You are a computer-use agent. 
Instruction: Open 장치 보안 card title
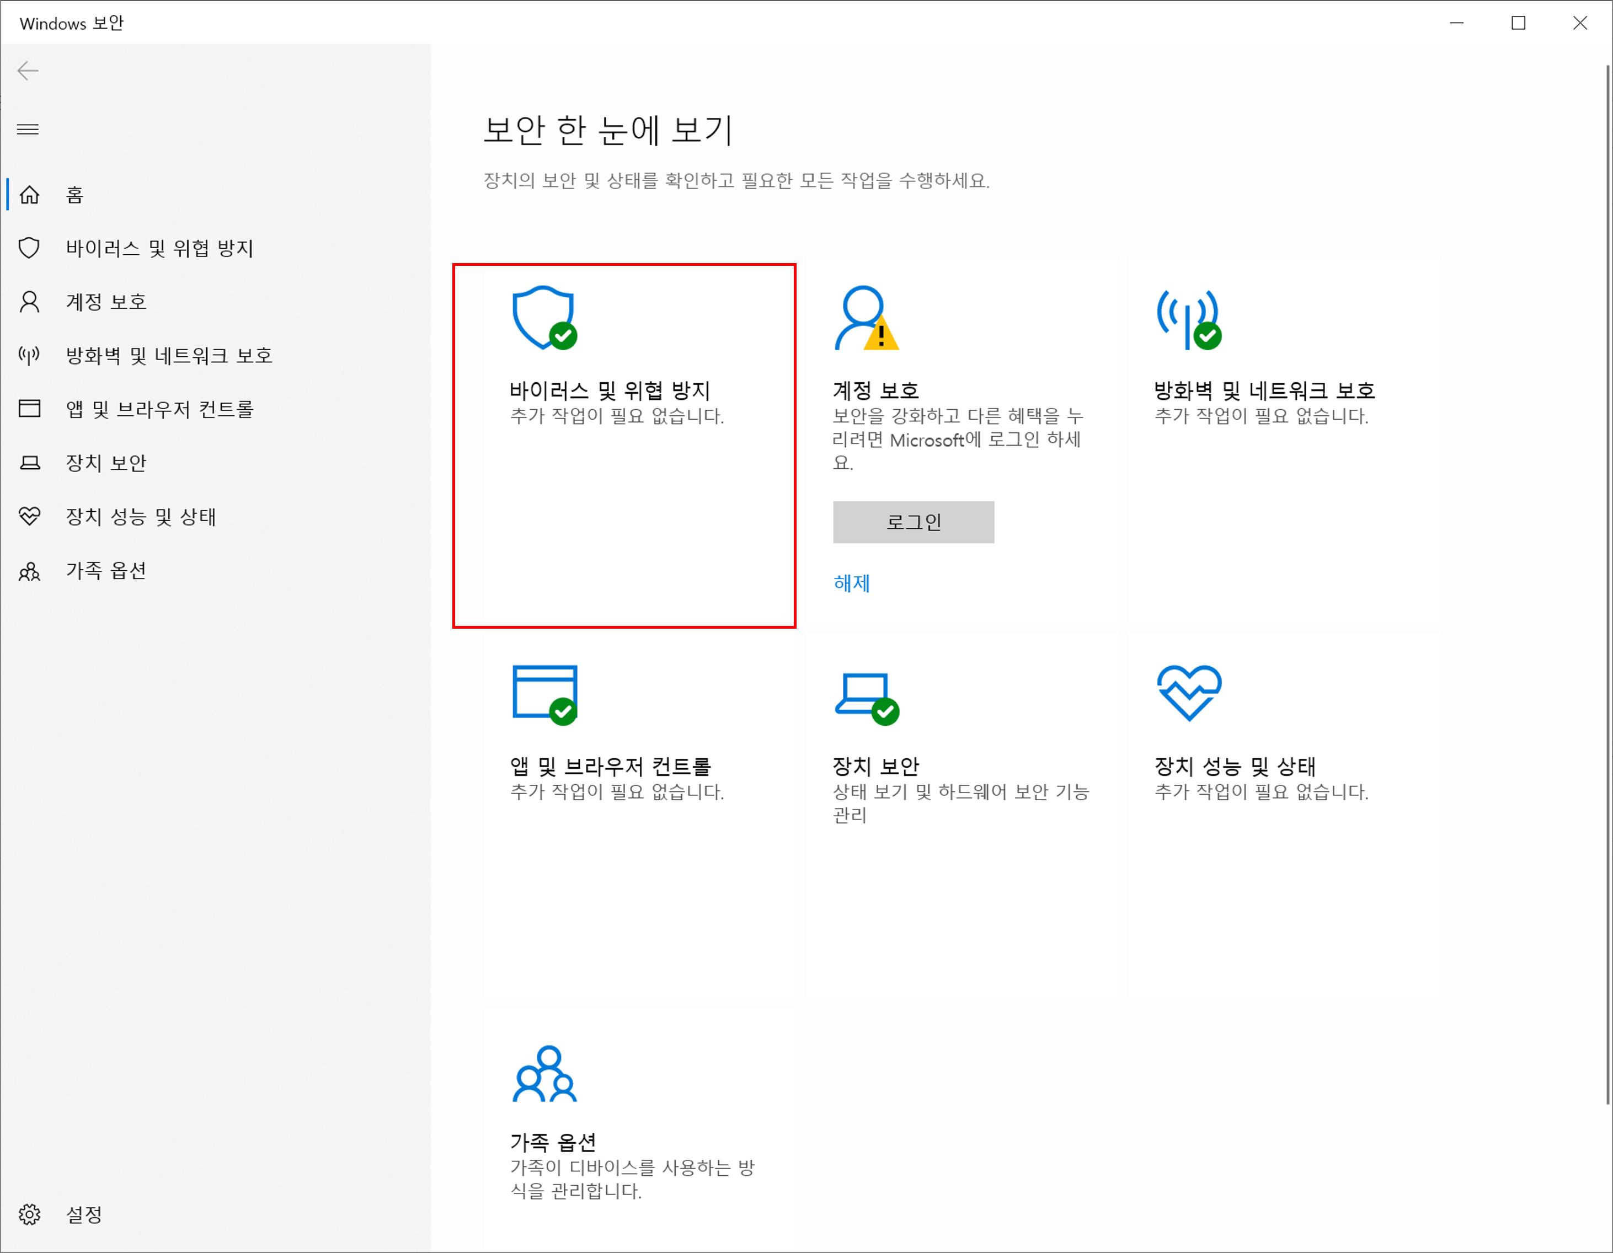tap(876, 767)
